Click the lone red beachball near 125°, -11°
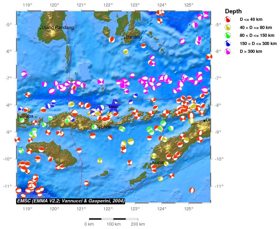Screen dimensions: 280x229 pyautogui.click(x=192, y=190)
